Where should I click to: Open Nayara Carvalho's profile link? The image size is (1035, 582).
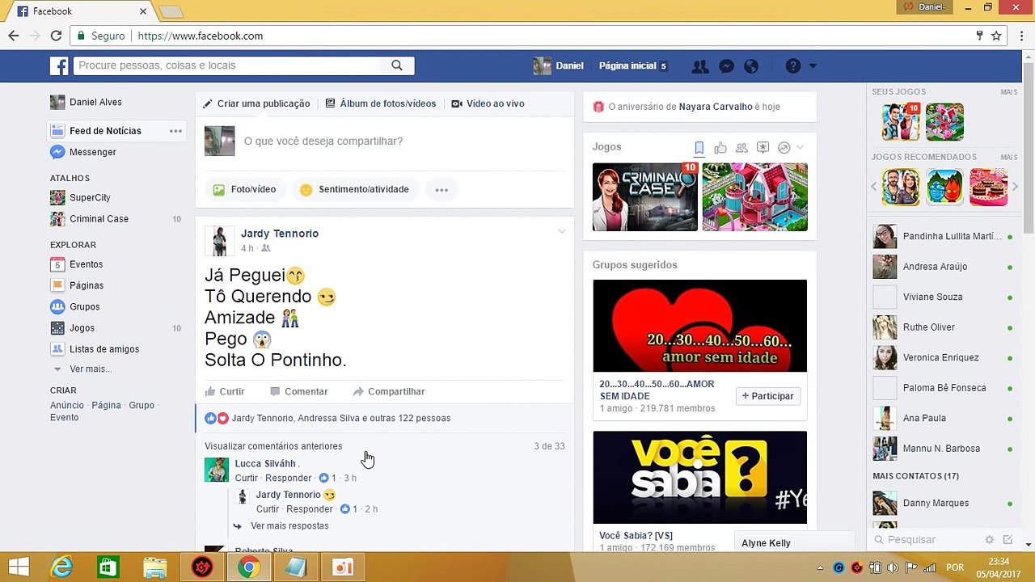(715, 107)
